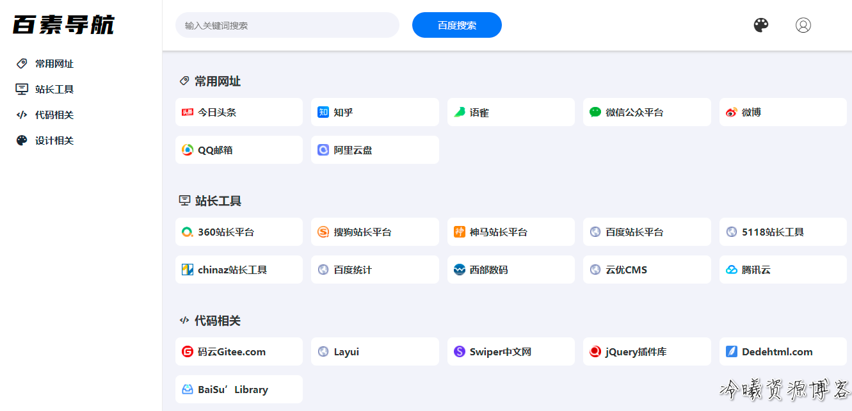Focus the keyword search input field
Image resolution: width=852 pixels, height=411 pixels.
pos(287,25)
